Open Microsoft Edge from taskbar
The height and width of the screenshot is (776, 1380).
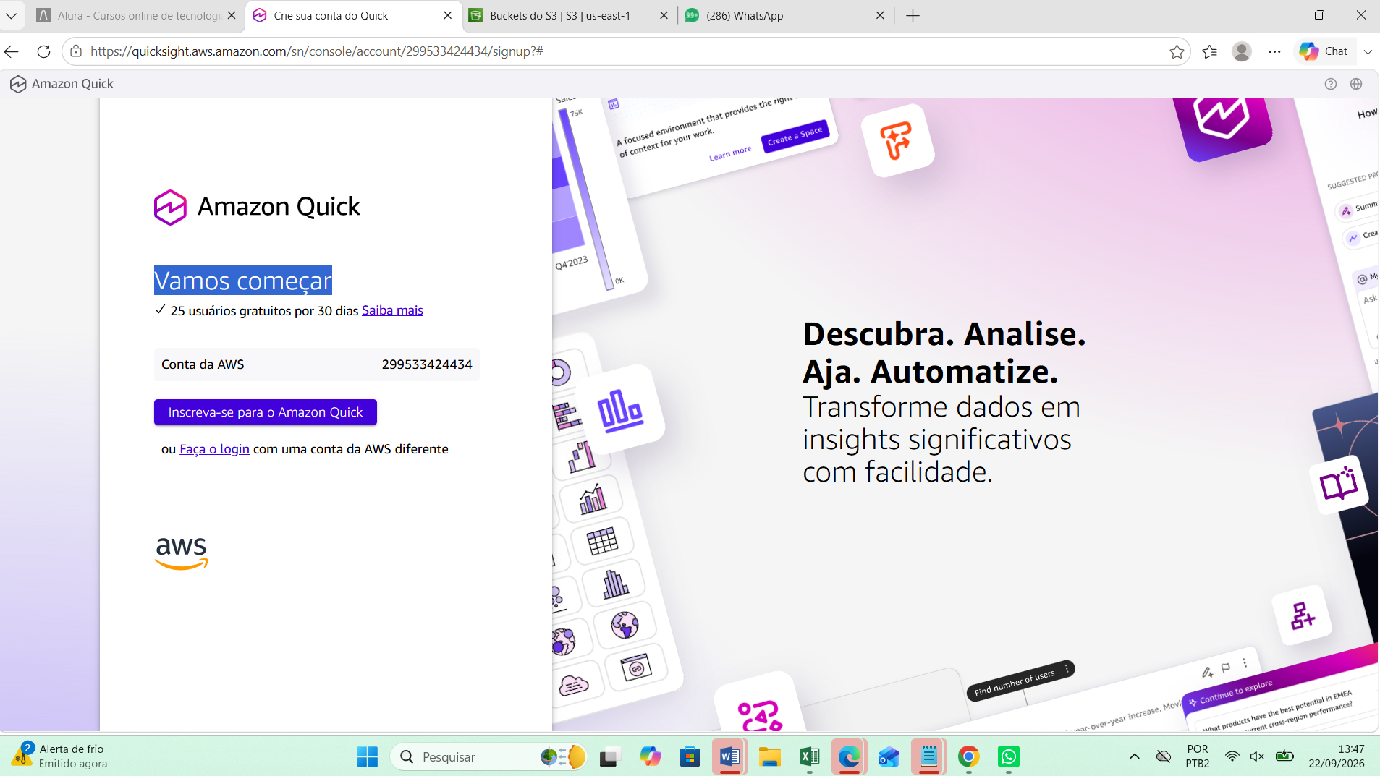pos(850,757)
